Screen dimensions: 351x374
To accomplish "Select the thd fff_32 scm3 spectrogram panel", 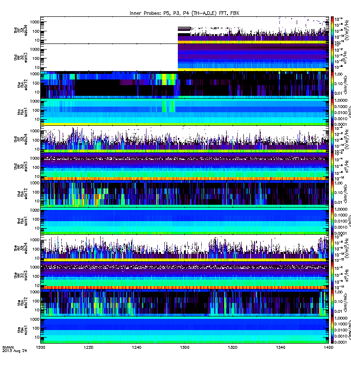I will [184, 166].
